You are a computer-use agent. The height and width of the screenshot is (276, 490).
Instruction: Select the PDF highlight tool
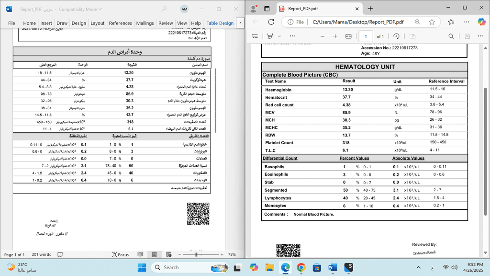pyautogui.click(x=270, y=36)
